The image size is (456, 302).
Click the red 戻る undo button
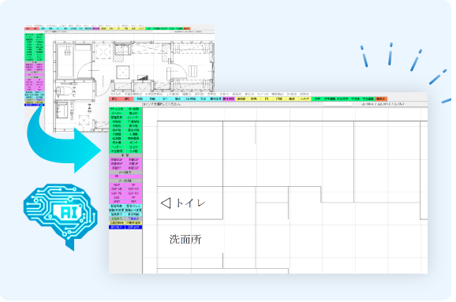[115, 99]
